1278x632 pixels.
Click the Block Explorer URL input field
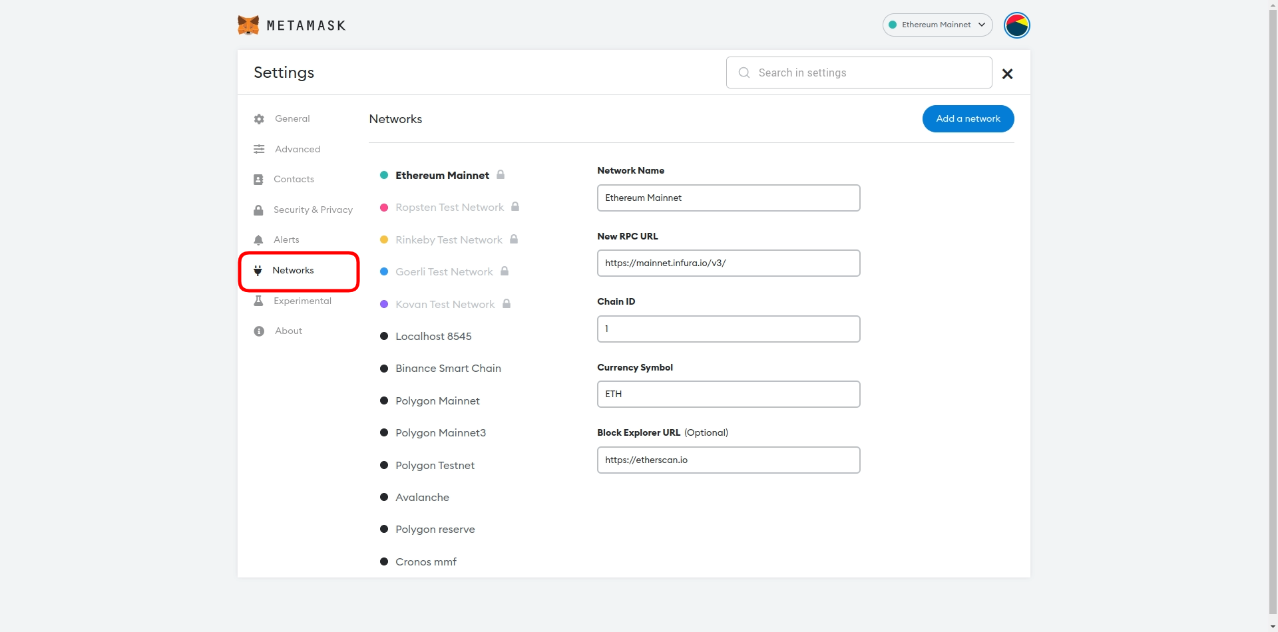728,460
